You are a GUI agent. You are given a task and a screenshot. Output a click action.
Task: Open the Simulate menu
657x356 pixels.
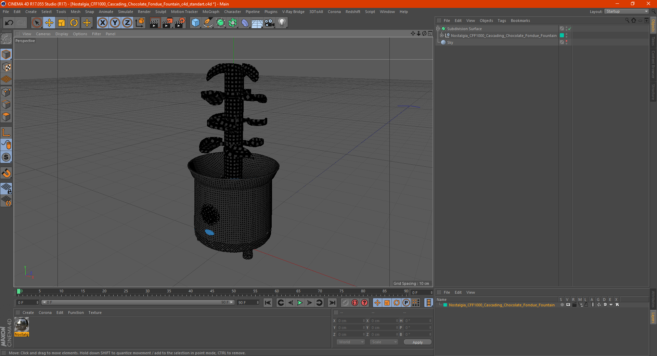click(x=126, y=12)
